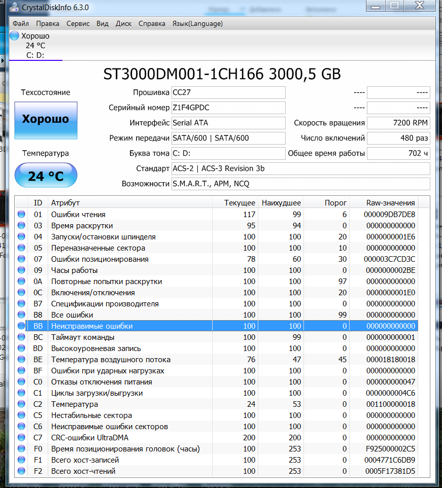Click the Режим передачи field SATA/600
Viewport: 442px width, 488px height.
click(228, 138)
